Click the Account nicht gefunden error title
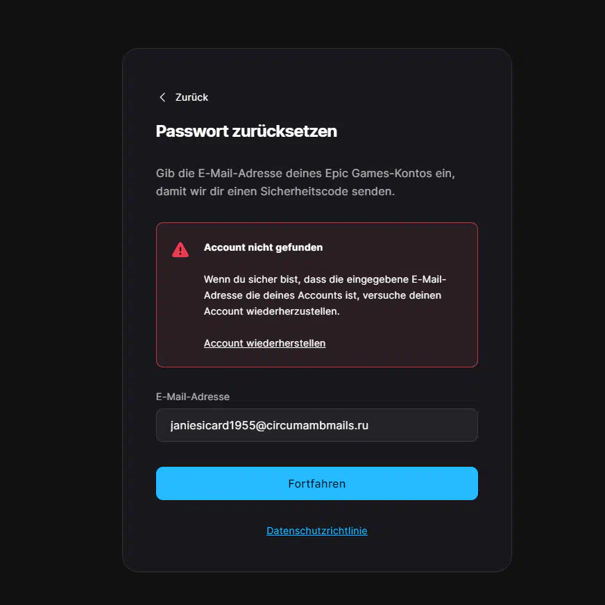The height and width of the screenshot is (605, 605). click(263, 247)
